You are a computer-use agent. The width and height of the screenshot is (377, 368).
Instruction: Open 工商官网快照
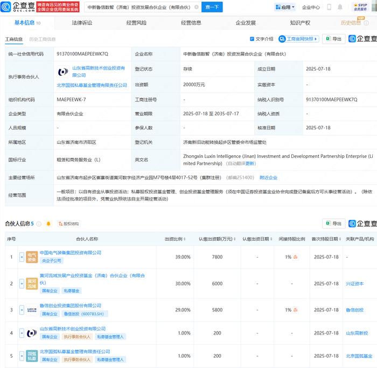coord(299,39)
